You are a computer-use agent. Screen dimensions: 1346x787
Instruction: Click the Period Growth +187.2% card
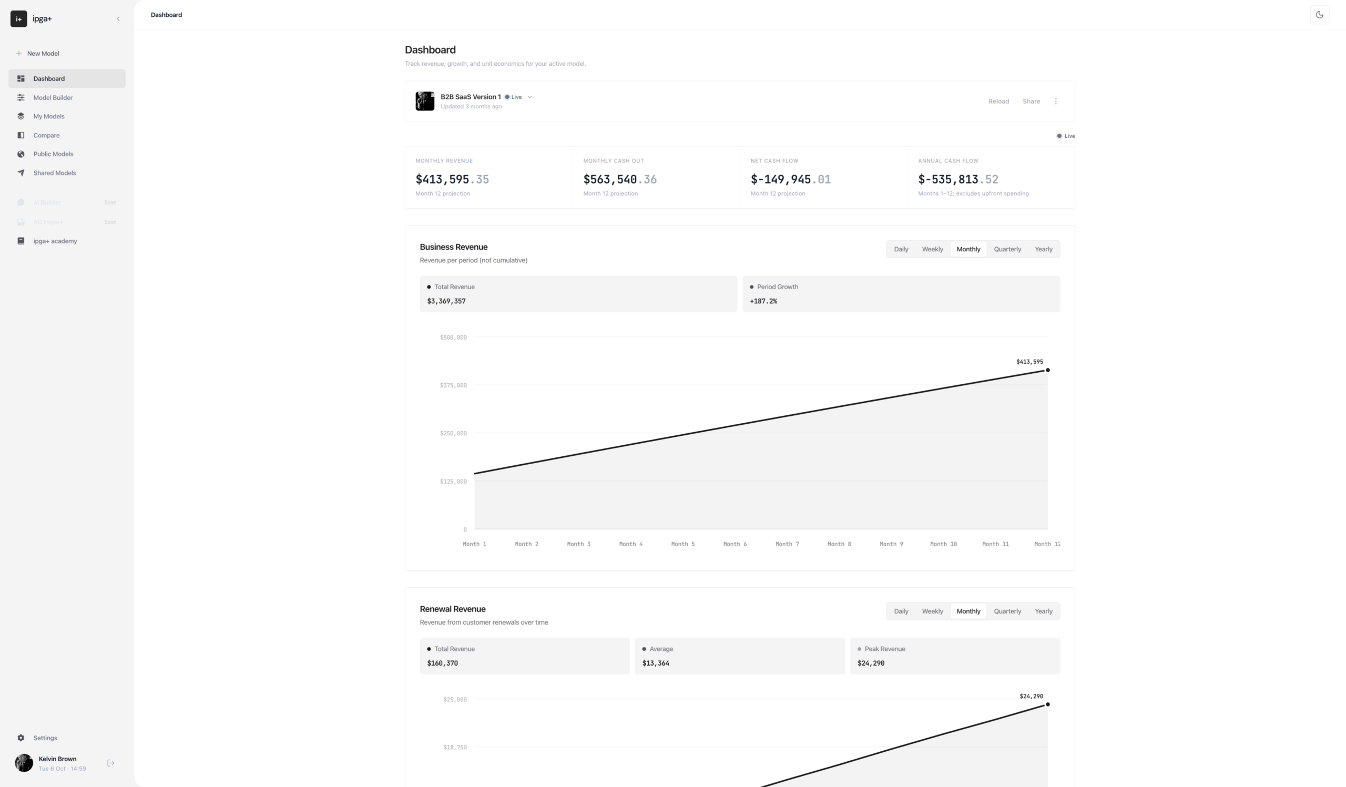pos(901,294)
